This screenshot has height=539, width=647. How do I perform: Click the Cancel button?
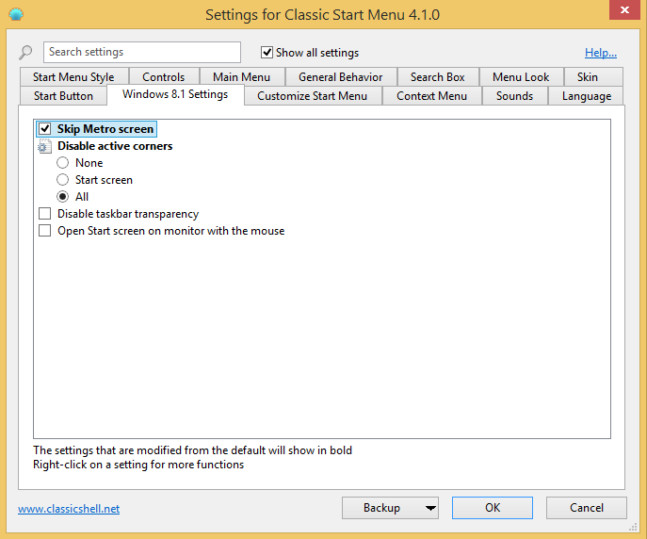587,508
